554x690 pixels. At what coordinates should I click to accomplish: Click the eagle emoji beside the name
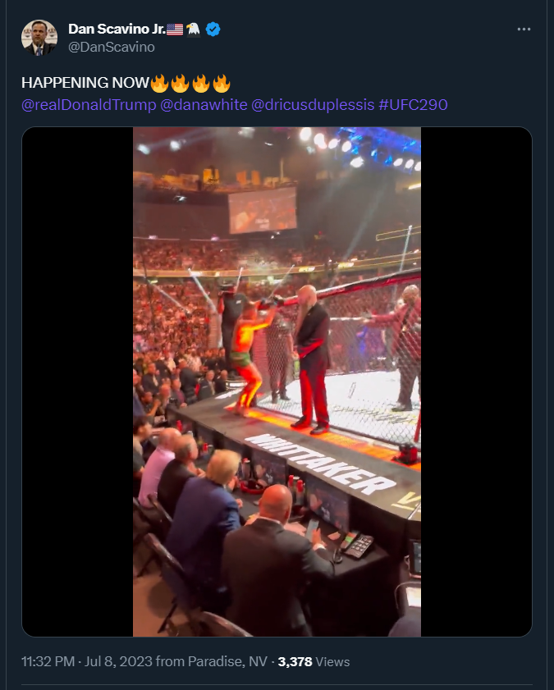point(193,30)
